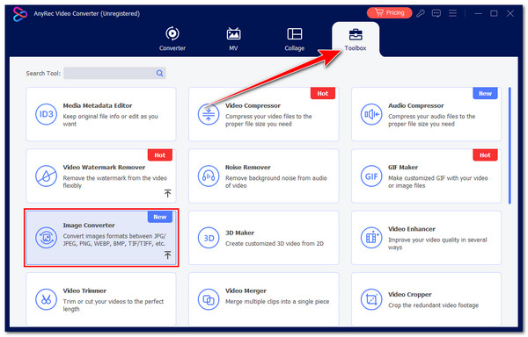This screenshot has width=528, height=337.
Task: Open the Media Metadata Editor ID3 icon
Action: click(x=46, y=114)
